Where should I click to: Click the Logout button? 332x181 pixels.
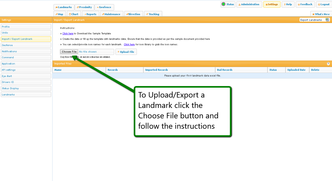tap(324, 4)
